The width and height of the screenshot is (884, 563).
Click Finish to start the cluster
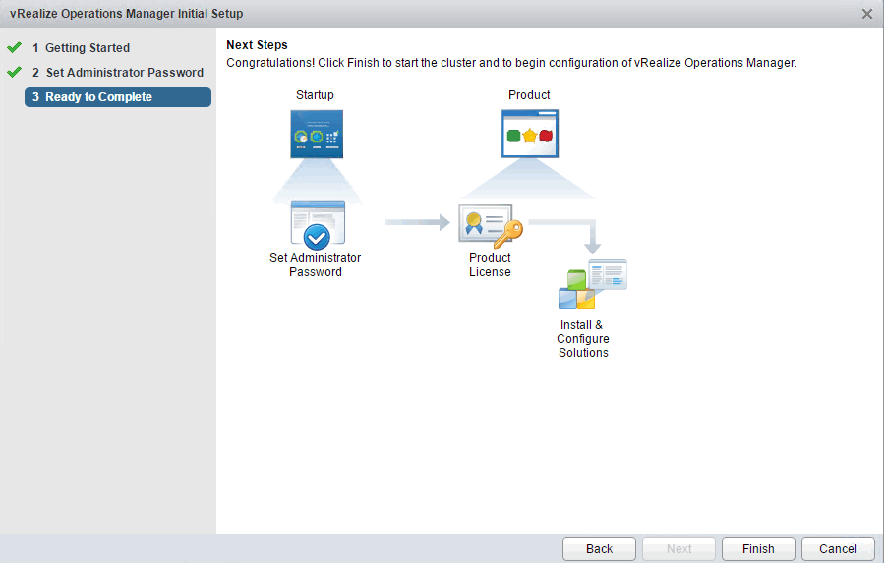point(758,549)
